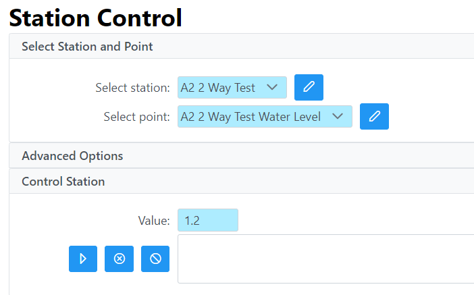474x295 pixels.
Task: Click the 'Select point:' label
Action: pos(136,117)
